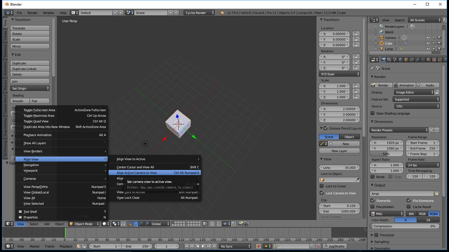The height and width of the screenshot is (252, 449).
Task: Disable the Lock Camera to View checkbox
Action: [322, 193]
